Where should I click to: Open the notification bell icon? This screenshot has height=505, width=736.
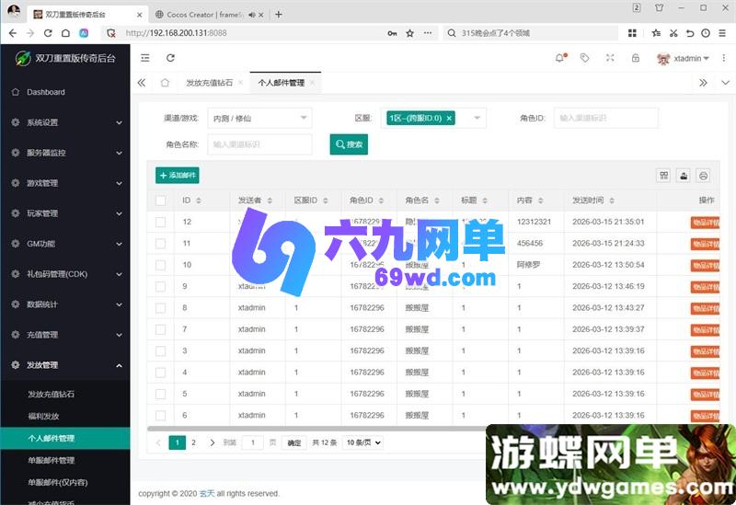[x=559, y=58]
